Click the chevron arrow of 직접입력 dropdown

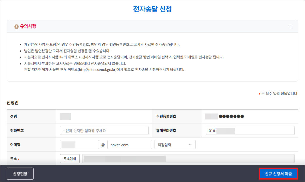tap(190, 145)
